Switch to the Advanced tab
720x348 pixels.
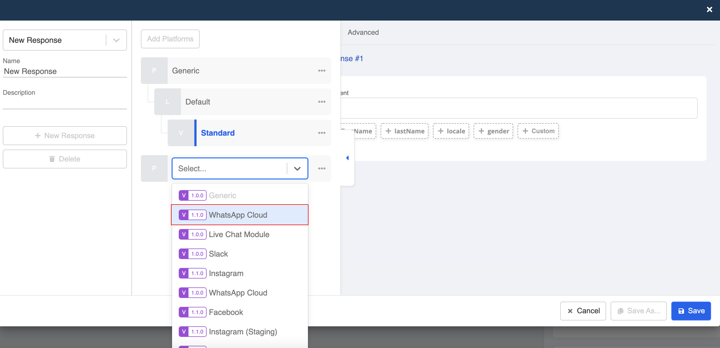[363, 32]
